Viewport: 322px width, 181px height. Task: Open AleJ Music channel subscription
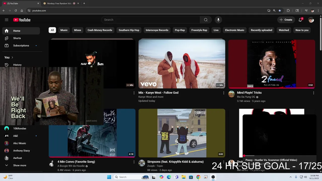coord(21,143)
